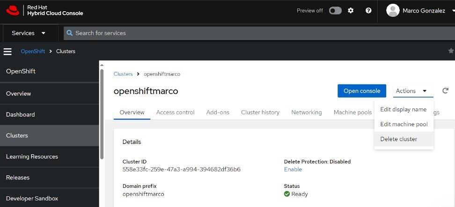Click the Red Hat logo icon
Viewport: 455px width, 207px height.
tap(13, 10)
